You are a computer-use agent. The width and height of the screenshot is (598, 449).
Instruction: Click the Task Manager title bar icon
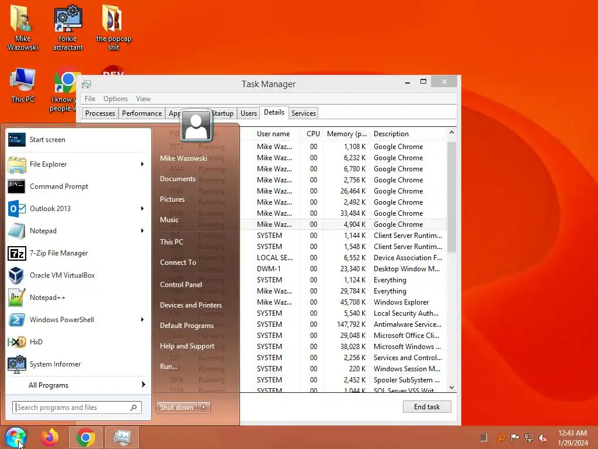pyautogui.click(x=86, y=84)
